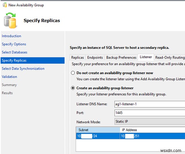Go to the Validation step
This screenshot has height=154, width=185.
tap(9, 77)
